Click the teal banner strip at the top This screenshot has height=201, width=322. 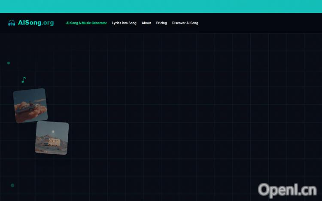point(161,6)
